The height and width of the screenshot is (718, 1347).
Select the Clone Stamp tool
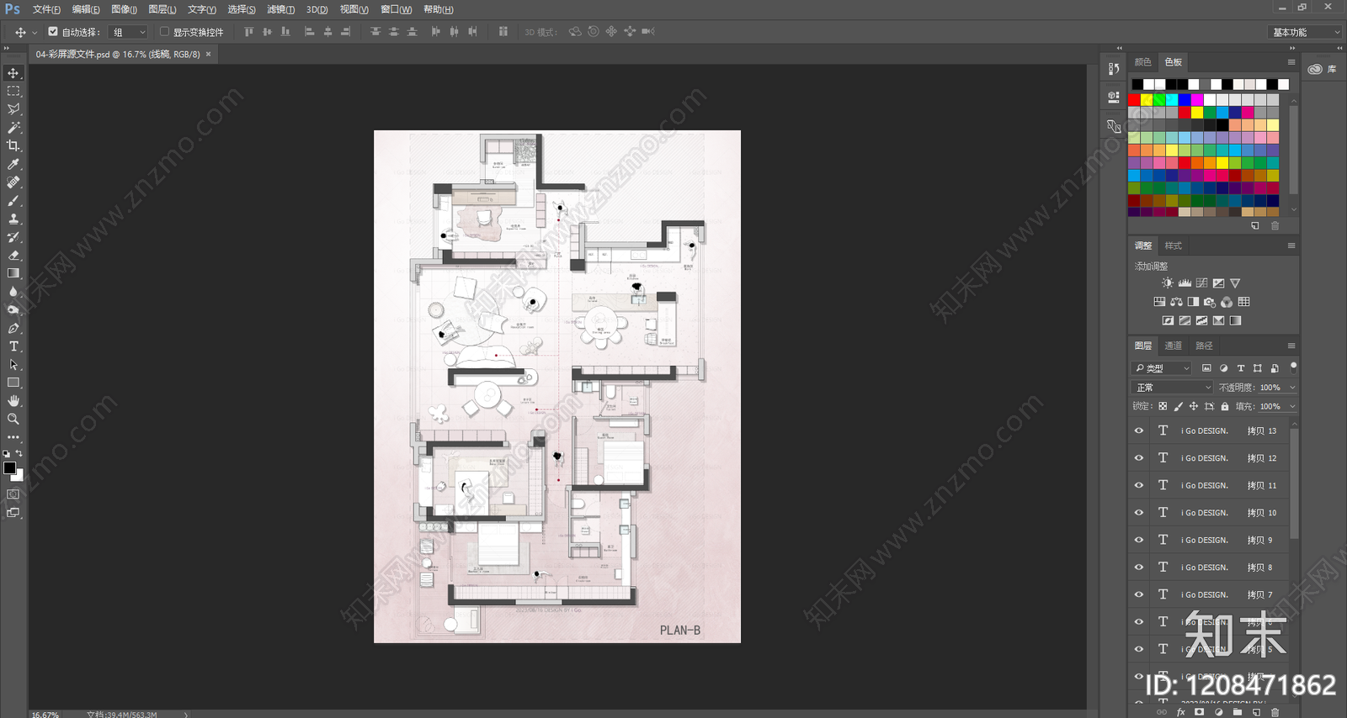coord(13,219)
